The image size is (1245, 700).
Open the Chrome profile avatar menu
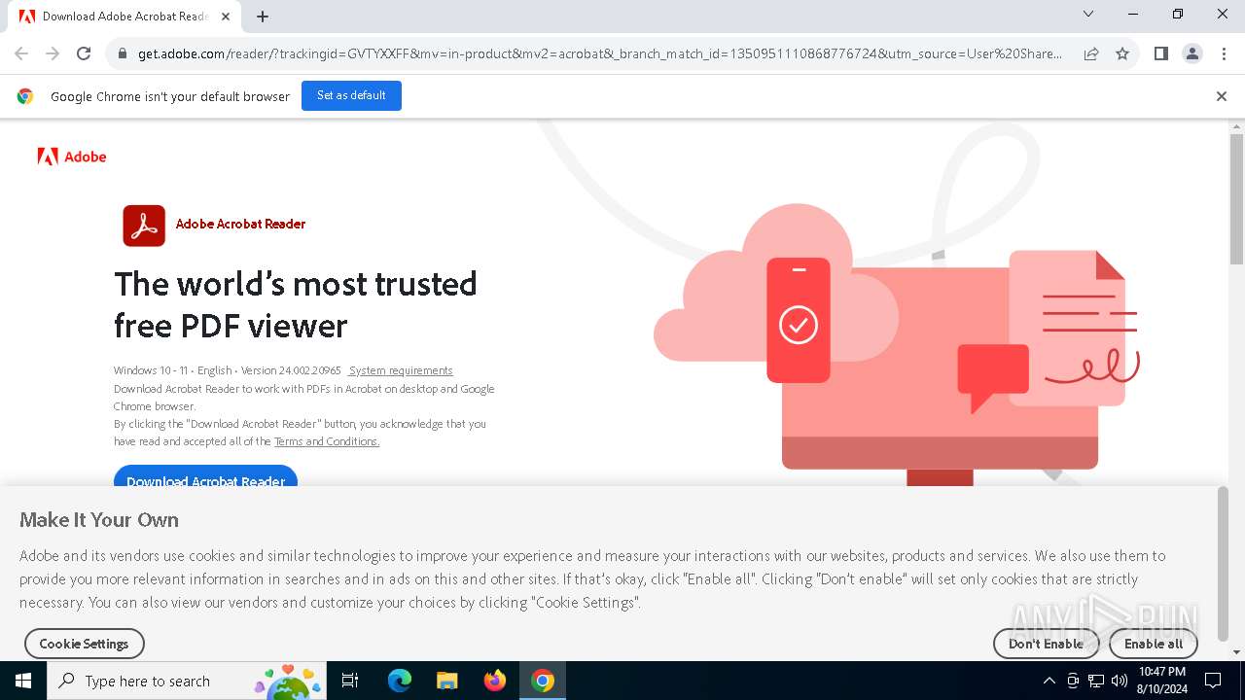[x=1192, y=53]
